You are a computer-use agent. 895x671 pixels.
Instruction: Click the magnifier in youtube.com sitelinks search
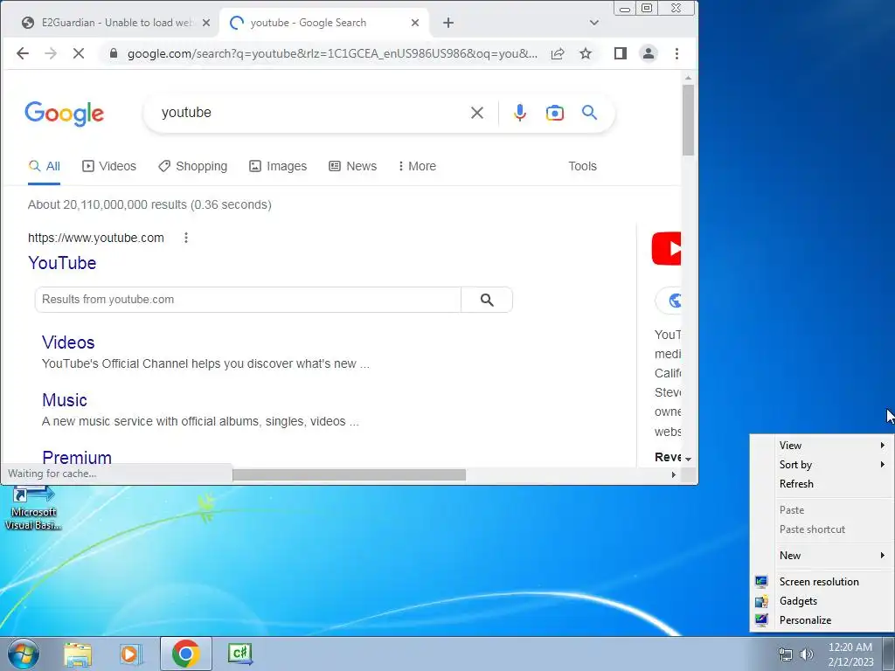(x=487, y=301)
